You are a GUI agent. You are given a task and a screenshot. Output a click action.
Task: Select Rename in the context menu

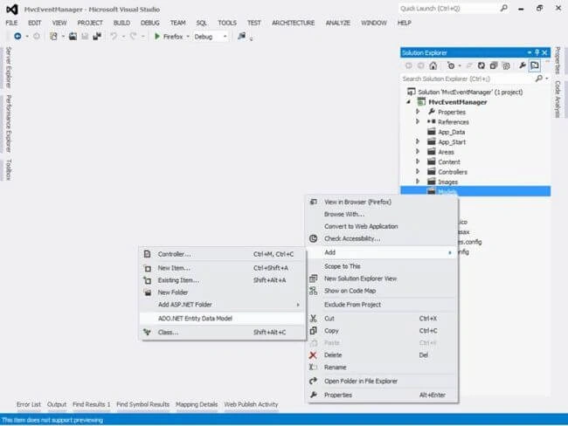[x=382, y=368]
